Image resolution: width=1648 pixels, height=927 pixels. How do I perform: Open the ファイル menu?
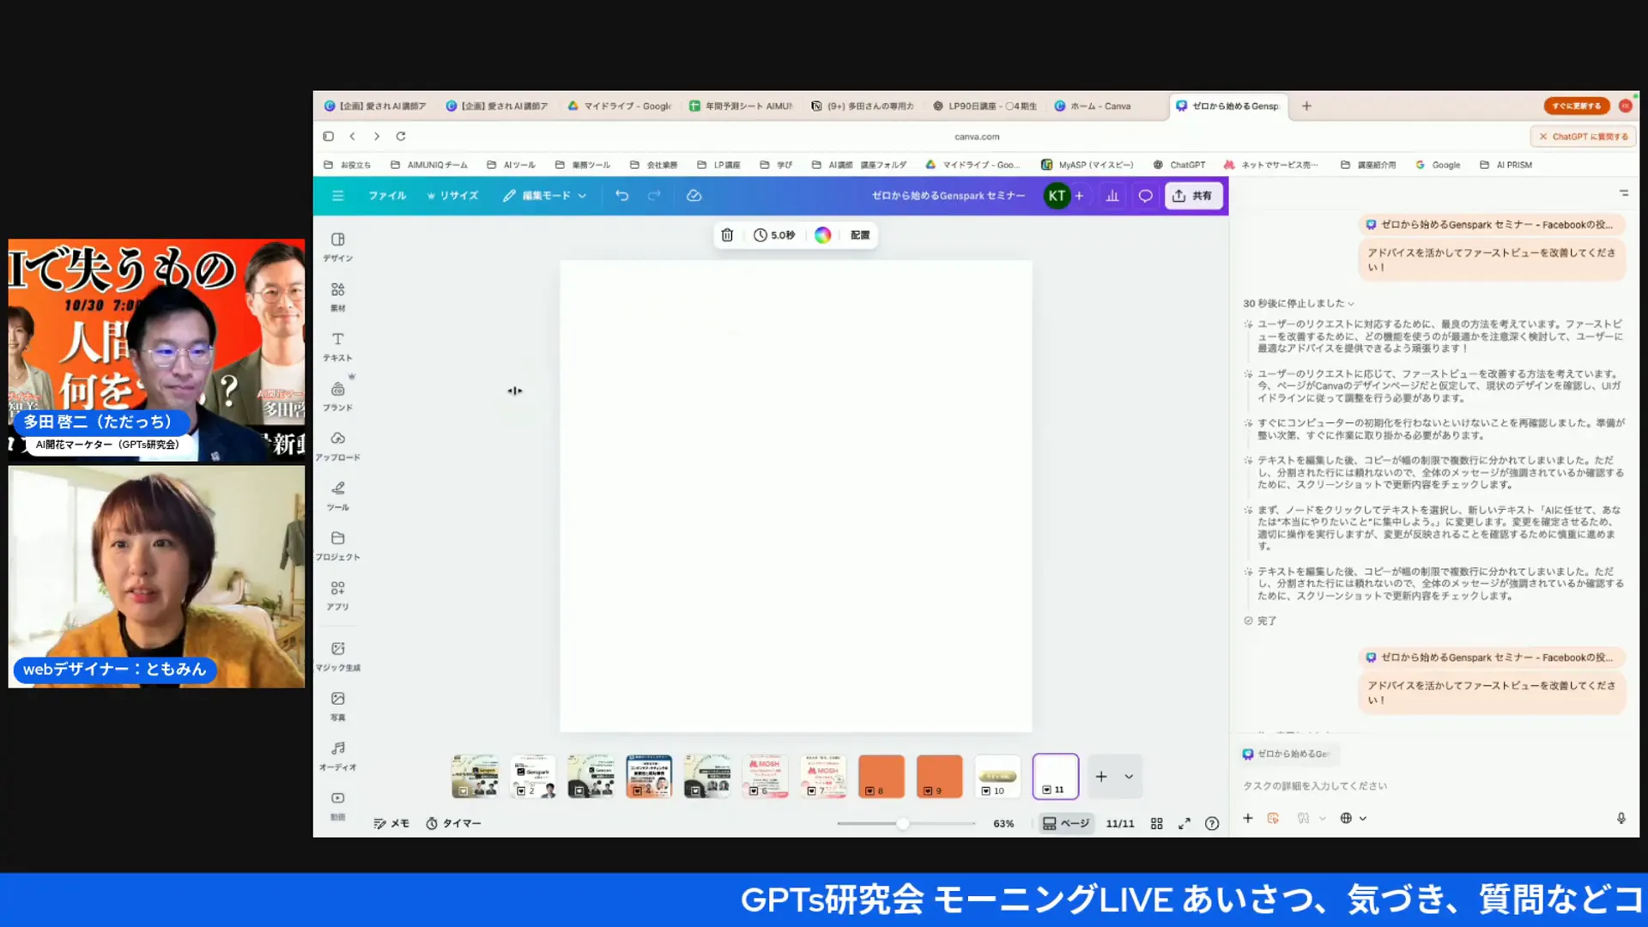[x=387, y=195]
